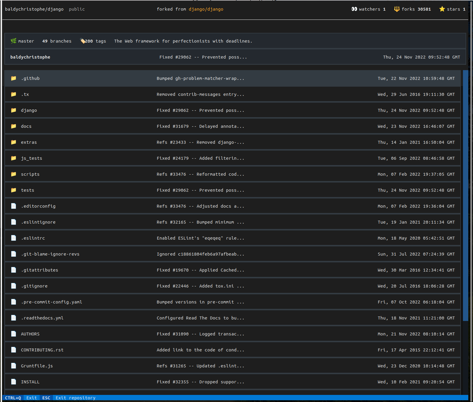The image size is (473, 402).
Task: Click the header date 'Thu, 24 Nov 2022 09:52:48 GMT'
Action: coord(422,57)
